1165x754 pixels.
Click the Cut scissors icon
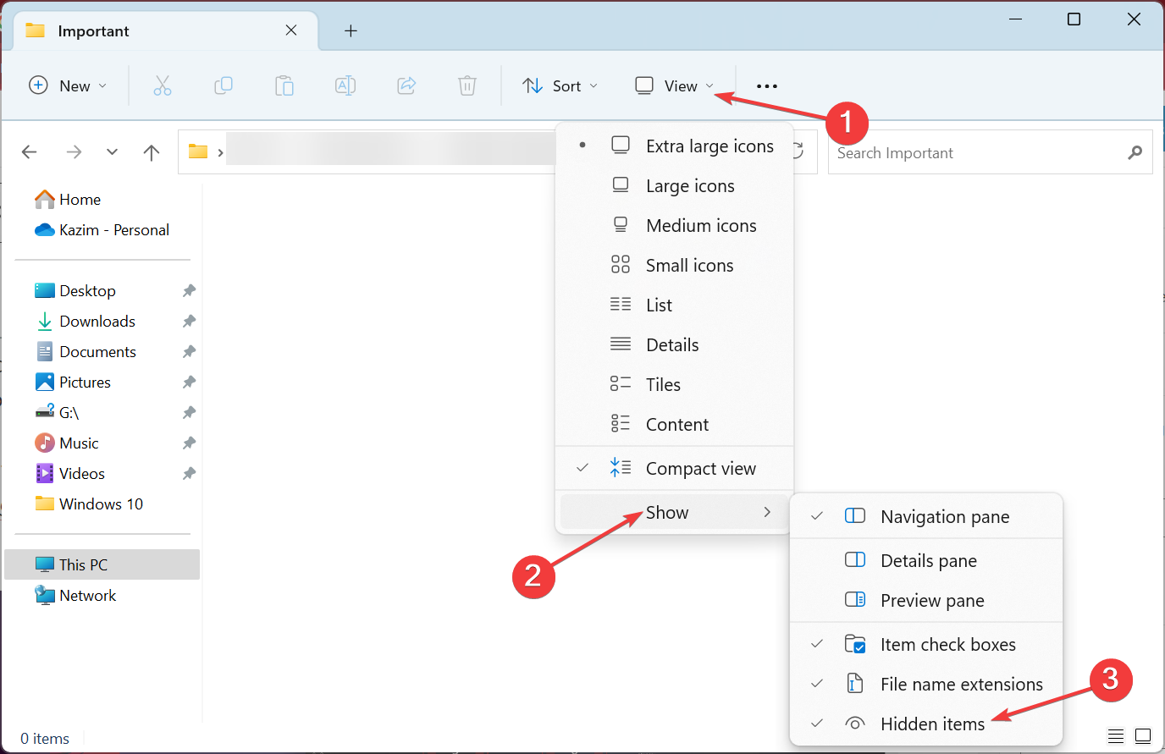click(x=163, y=85)
